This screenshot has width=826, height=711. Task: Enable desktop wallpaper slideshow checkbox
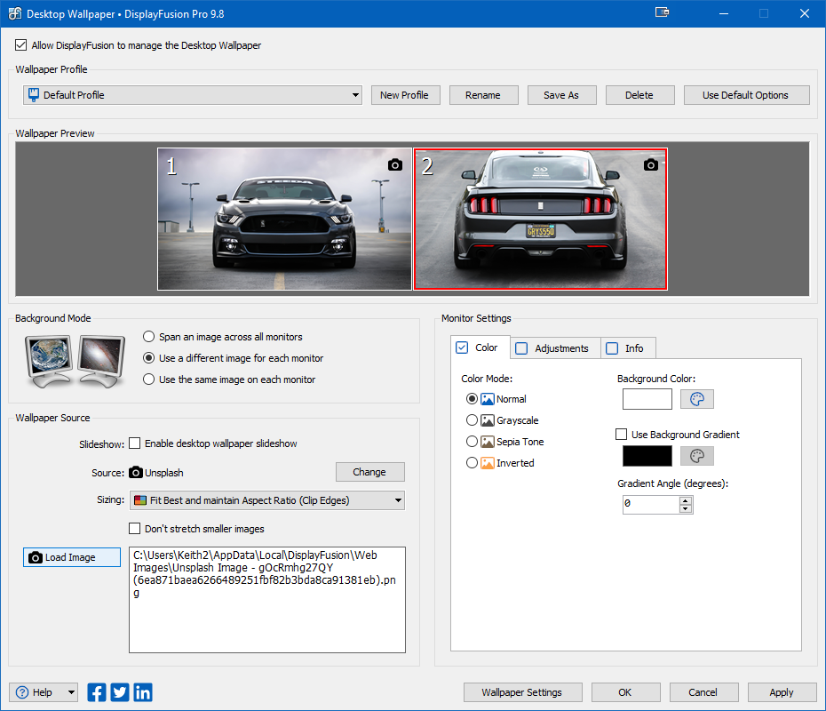click(135, 443)
